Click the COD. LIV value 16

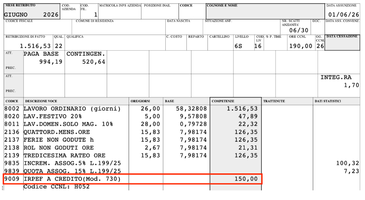pyautogui.click(x=258, y=46)
